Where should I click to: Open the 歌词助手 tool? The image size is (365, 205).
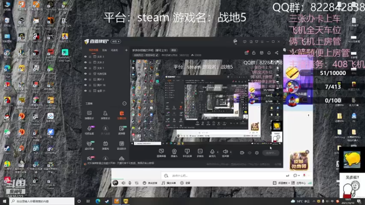(x=121, y=145)
